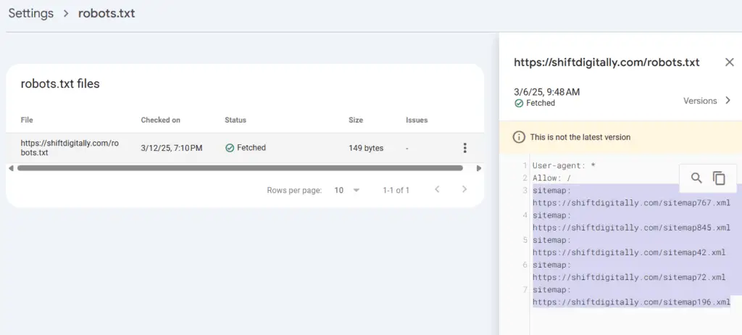The width and height of the screenshot is (742, 335).
Task: Click the sitemap72.xml URL line
Action: coord(629,277)
